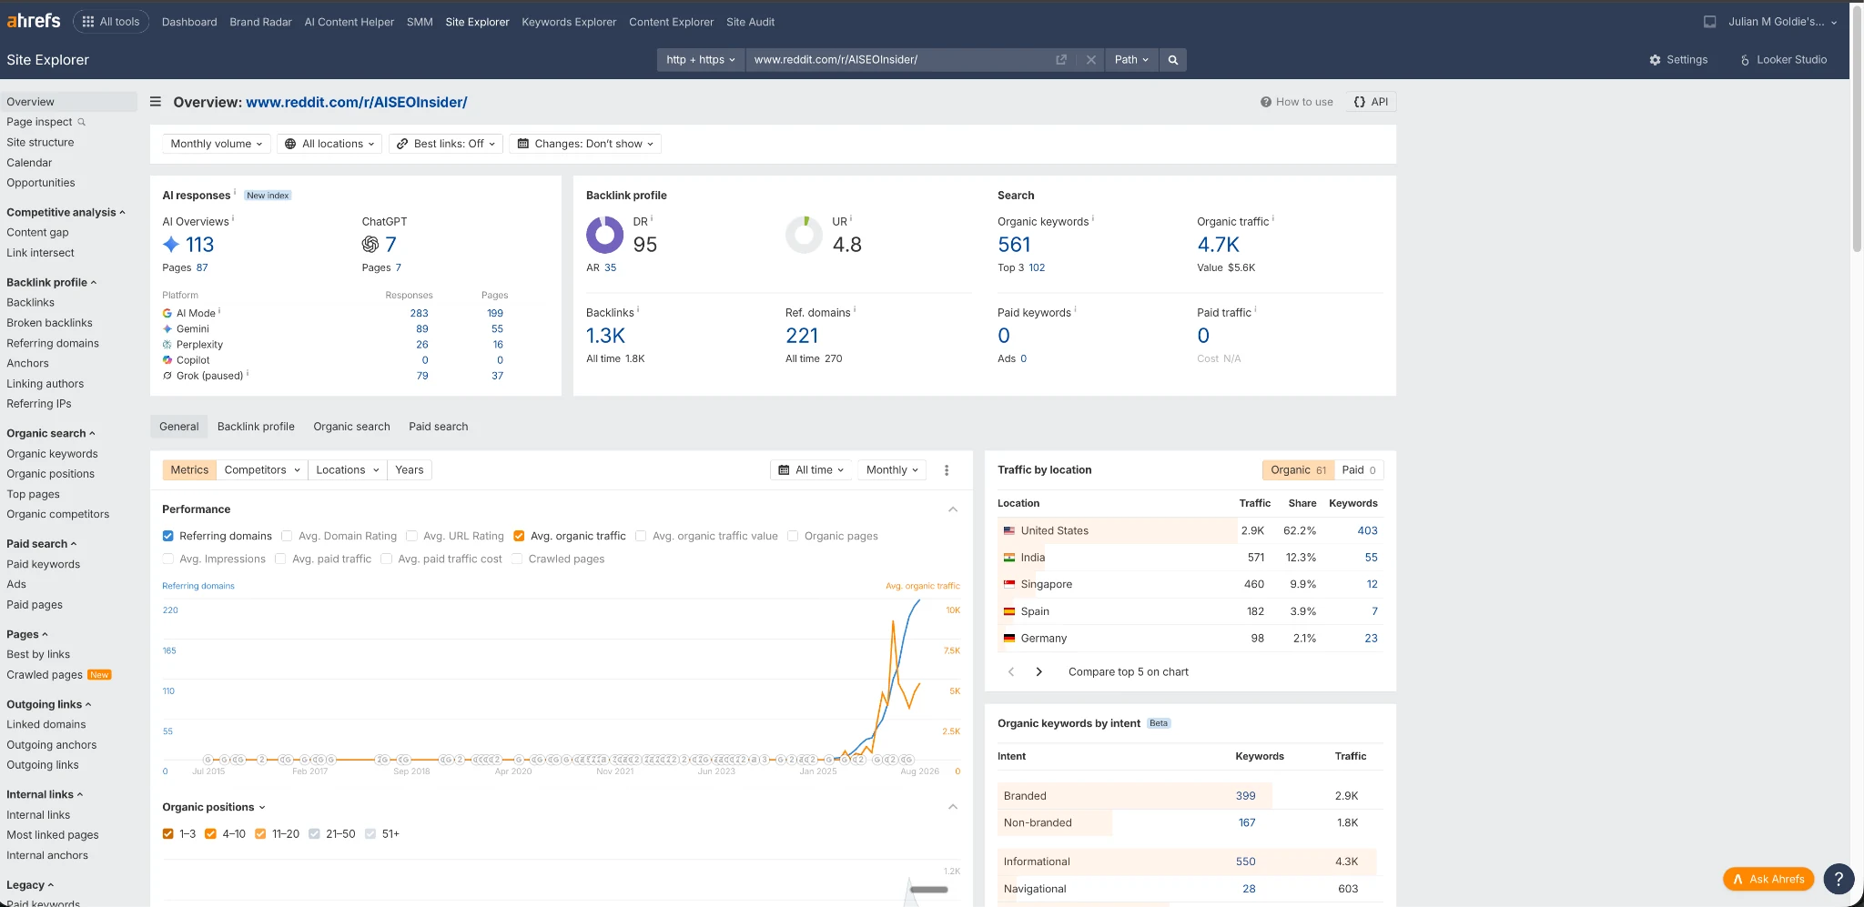The width and height of the screenshot is (1864, 907).
Task: Go to next location page arrow
Action: 1038,672
